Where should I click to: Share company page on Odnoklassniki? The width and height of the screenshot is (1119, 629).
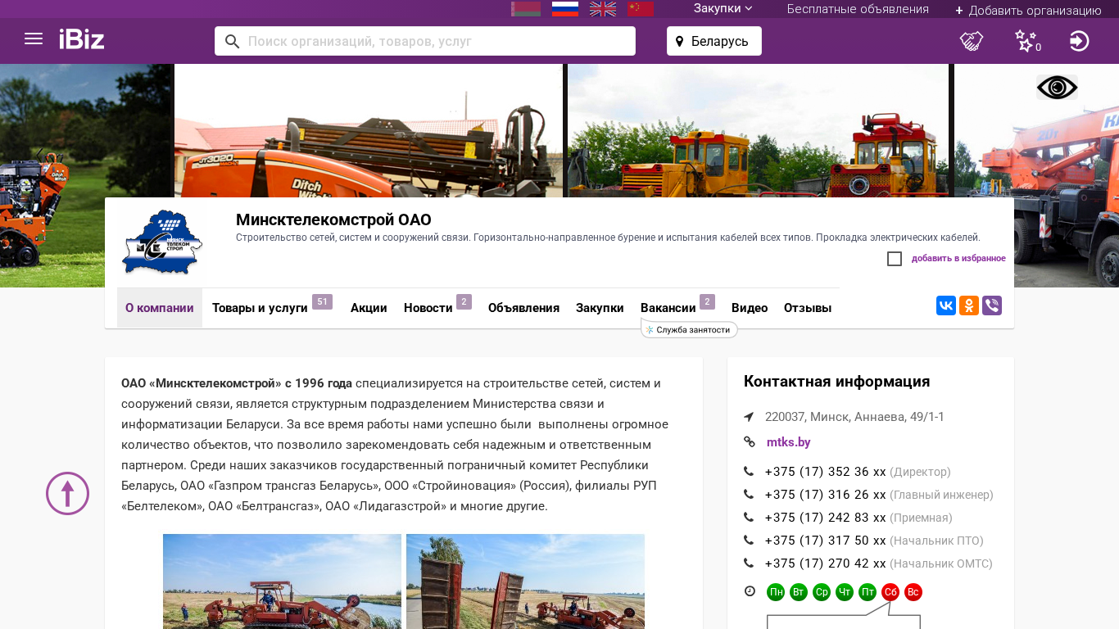click(x=969, y=305)
